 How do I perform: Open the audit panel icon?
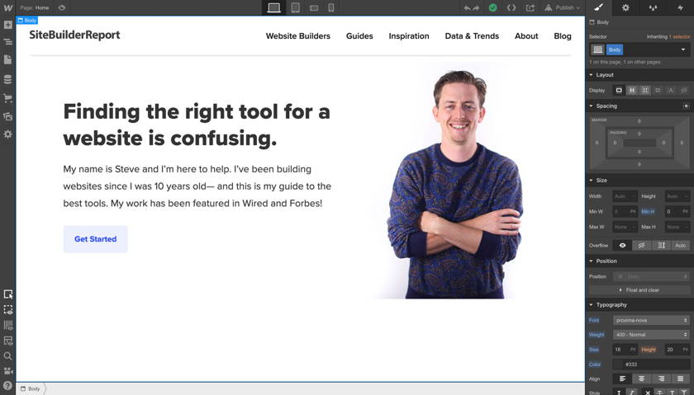tap(8, 341)
